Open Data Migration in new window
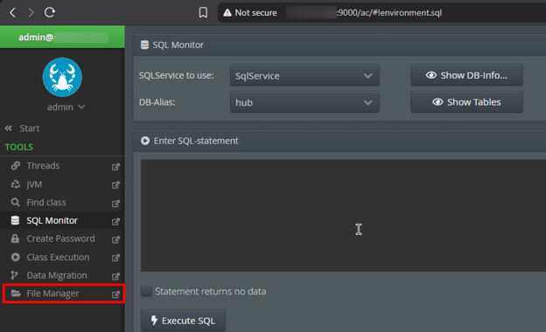The height and width of the screenshot is (332, 546). click(x=115, y=276)
